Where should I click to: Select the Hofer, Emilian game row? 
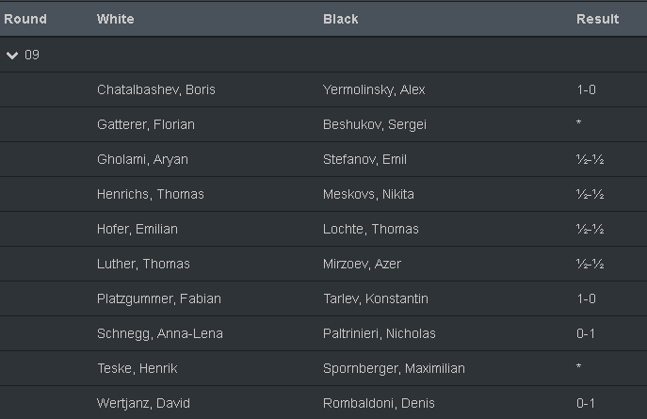click(x=137, y=229)
